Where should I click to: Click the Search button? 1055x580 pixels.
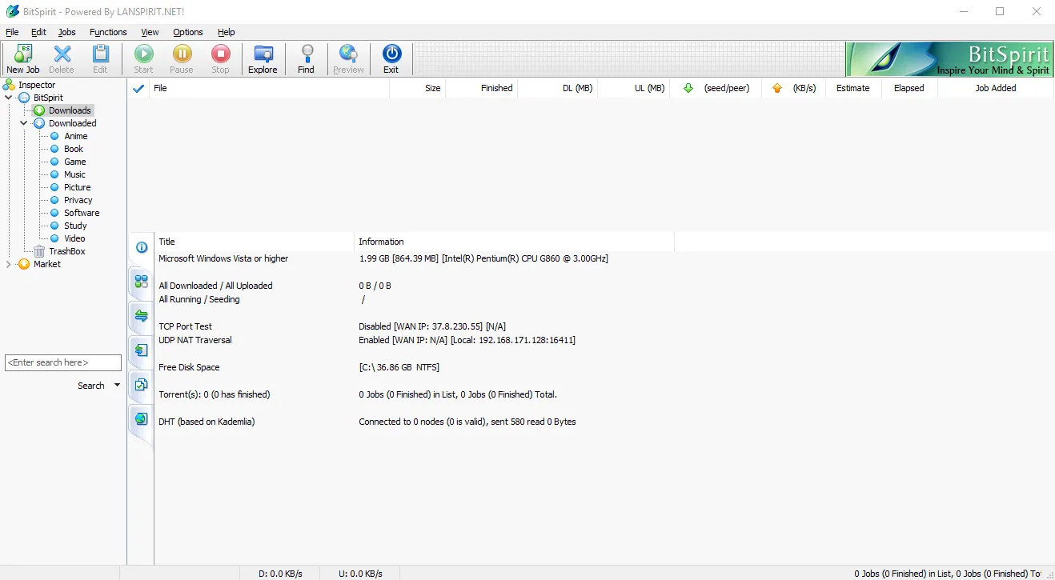click(90, 386)
